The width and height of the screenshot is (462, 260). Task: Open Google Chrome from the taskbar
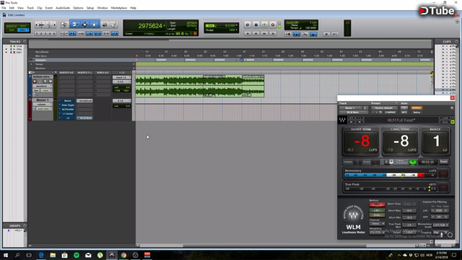[x=123, y=255]
